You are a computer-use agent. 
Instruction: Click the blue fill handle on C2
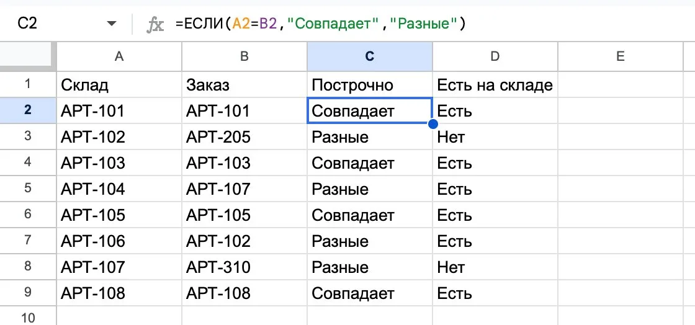pos(433,123)
